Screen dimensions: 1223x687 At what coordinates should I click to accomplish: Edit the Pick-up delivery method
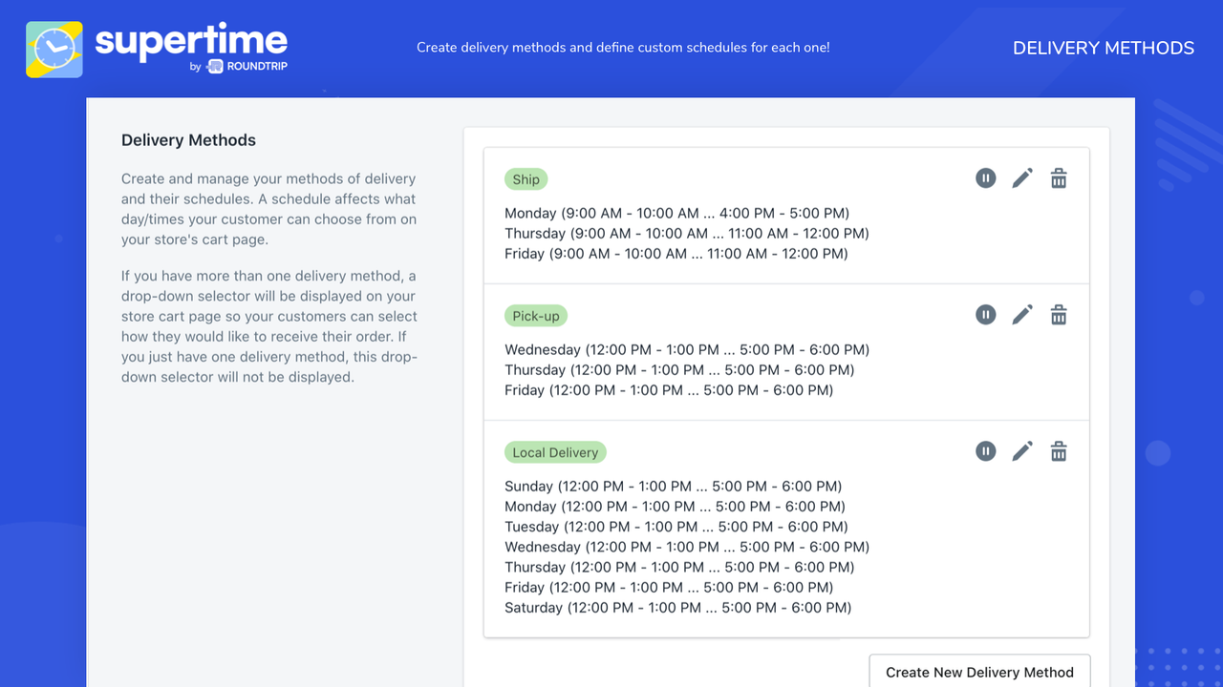pyautogui.click(x=1022, y=314)
